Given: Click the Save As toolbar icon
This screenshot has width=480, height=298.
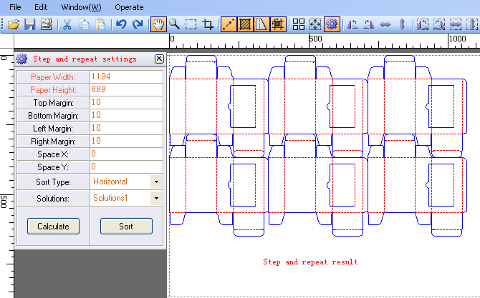Looking at the screenshot, I should click(x=47, y=24).
